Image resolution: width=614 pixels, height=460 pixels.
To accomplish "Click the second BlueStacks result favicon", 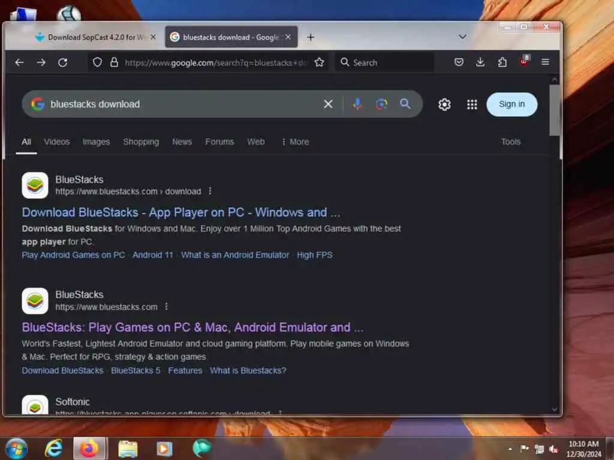I will 35,301.
